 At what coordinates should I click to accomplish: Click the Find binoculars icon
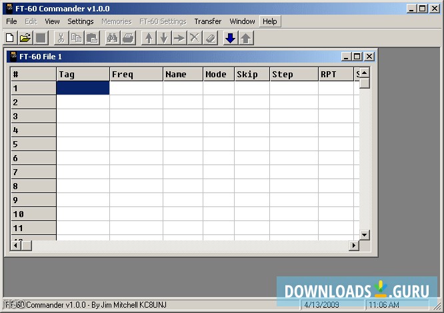[113, 38]
